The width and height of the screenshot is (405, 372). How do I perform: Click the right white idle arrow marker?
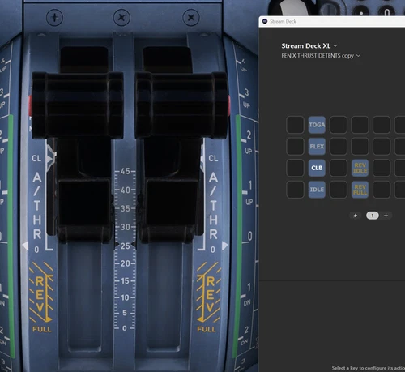[x=224, y=246]
